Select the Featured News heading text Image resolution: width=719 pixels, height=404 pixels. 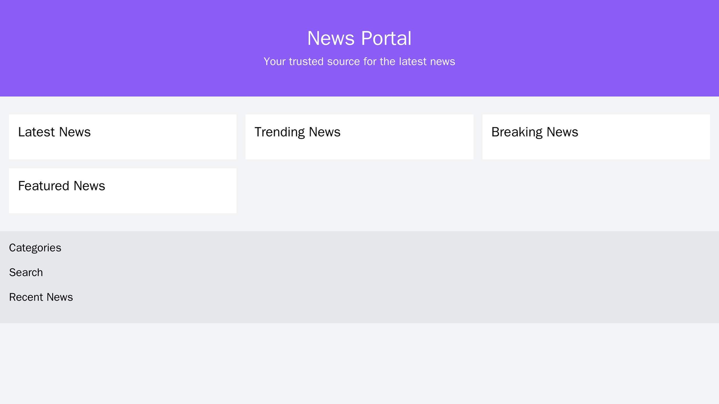(62, 185)
